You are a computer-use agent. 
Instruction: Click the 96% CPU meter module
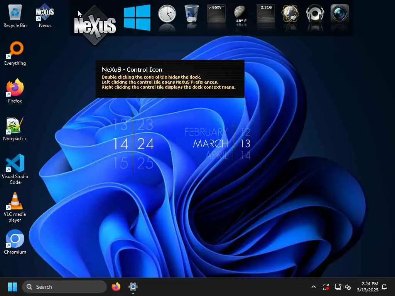(x=216, y=14)
